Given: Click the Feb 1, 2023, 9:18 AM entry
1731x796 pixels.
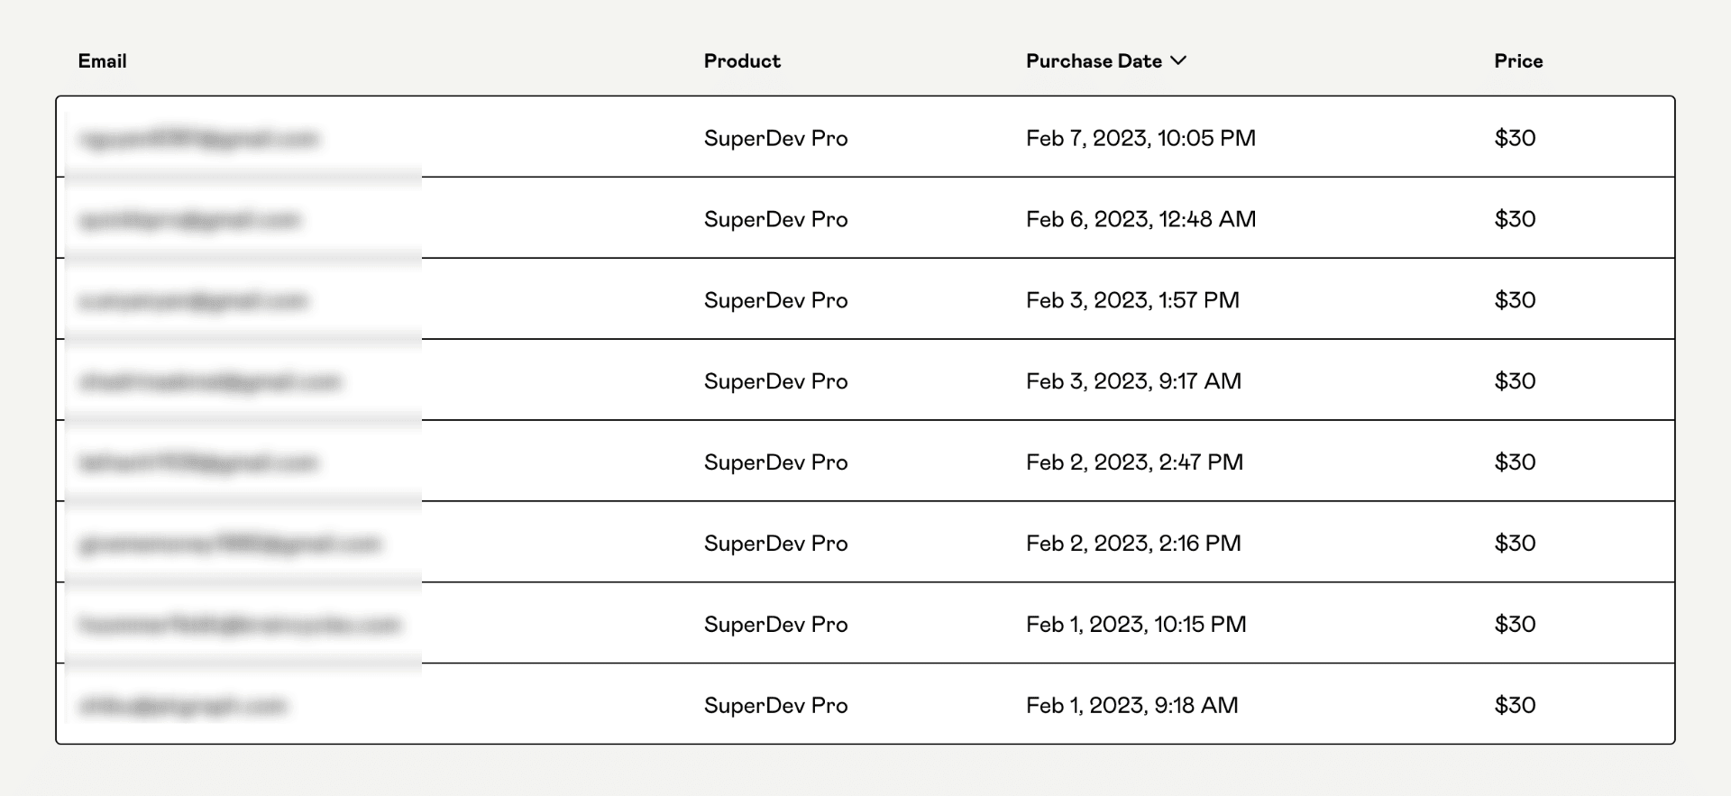Looking at the screenshot, I should (1132, 705).
